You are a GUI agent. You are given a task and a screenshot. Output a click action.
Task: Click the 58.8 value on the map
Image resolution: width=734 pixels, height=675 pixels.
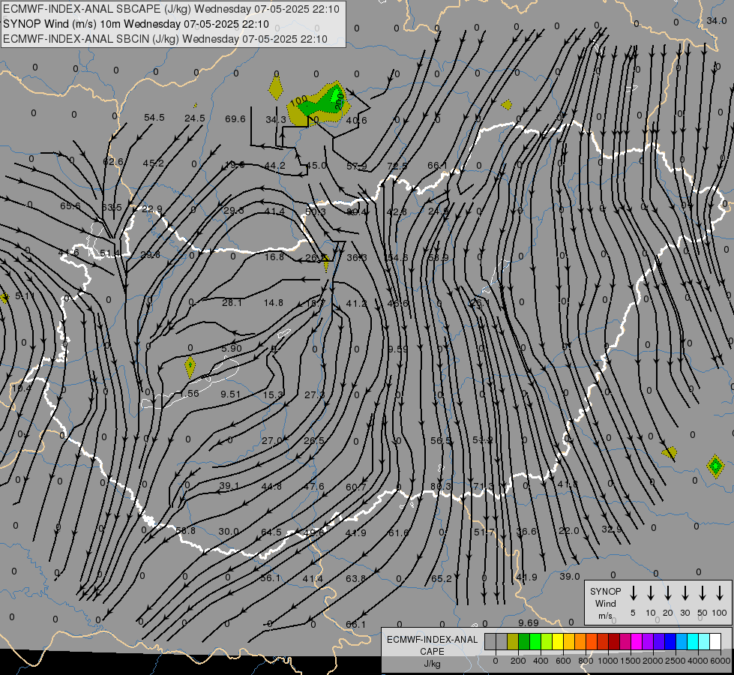coord(185,530)
